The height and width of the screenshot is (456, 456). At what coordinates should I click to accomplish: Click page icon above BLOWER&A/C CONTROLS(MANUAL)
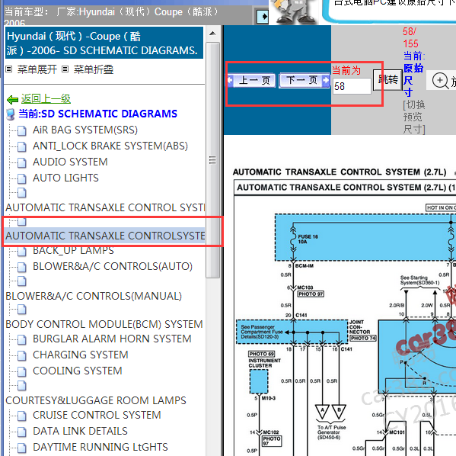22,281
